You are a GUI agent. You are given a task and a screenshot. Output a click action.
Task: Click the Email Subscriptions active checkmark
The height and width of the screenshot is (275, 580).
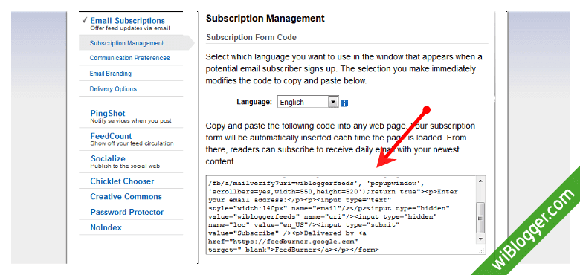[85, 20]
